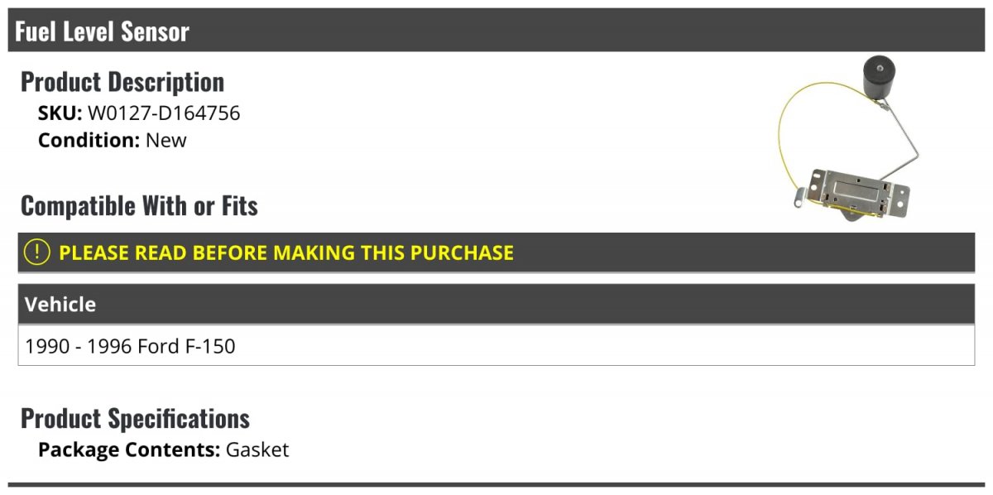The image size is (993, 495).
Task: Click the Condition: New text
Action: point(113,140)
